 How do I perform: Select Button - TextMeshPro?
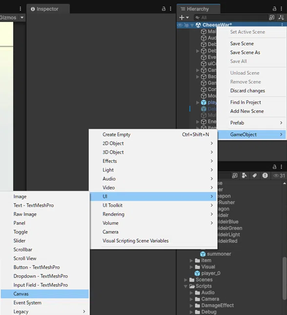pyautogui.click(x=45, y=267)
